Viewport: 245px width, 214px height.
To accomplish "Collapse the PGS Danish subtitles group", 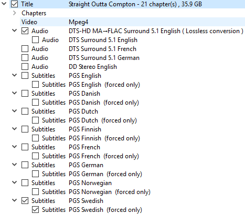I will (x=15, y=93).
